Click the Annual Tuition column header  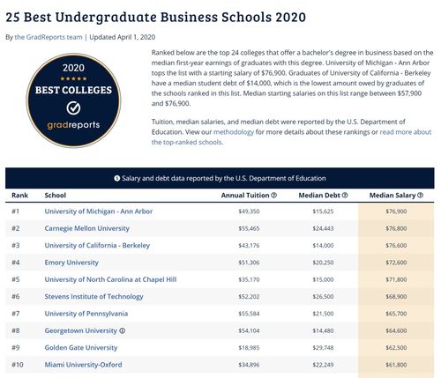coord(245,196)
